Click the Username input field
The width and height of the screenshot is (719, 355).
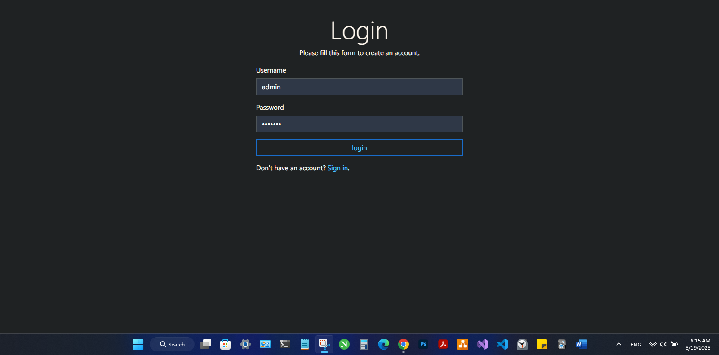coord(359,87)
